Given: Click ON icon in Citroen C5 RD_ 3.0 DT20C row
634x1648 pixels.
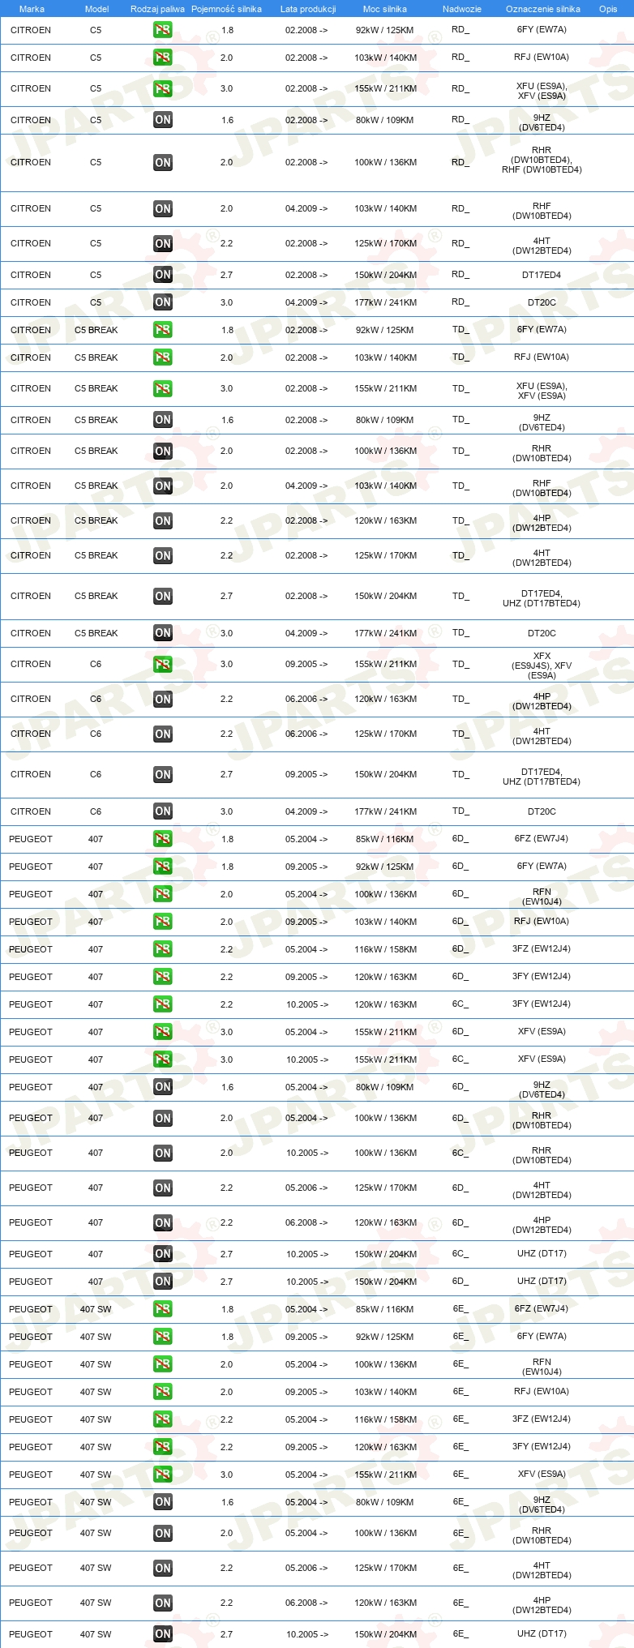Looking at the screenshot, I should click(163, 302).
